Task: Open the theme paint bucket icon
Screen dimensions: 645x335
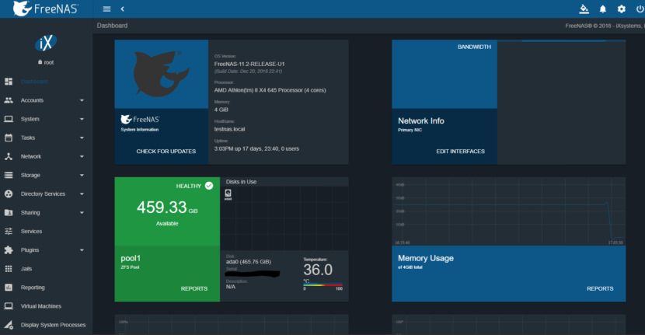Action: 584,9
